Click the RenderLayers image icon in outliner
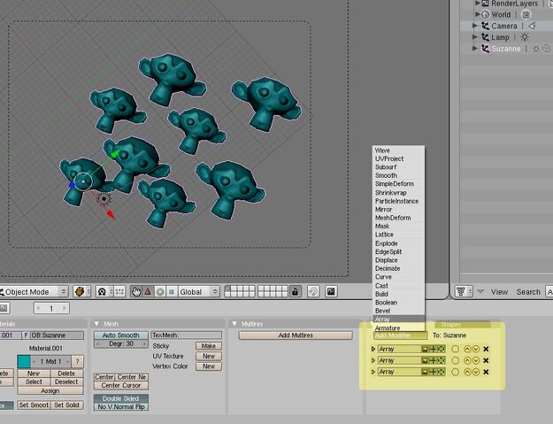 click(x=486, y=4)
